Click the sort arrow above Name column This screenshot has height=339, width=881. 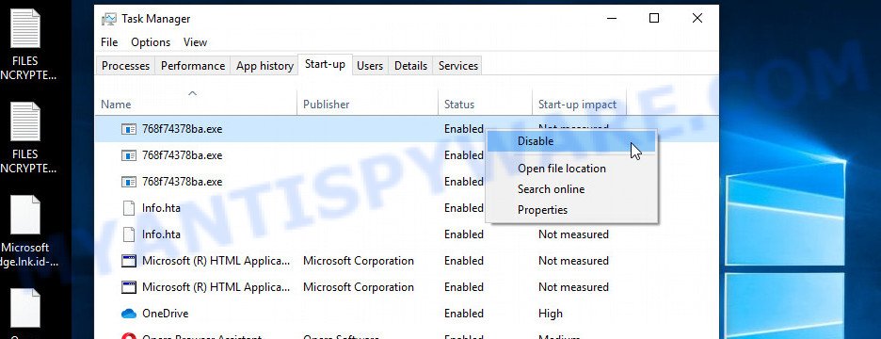pos(192,93)
